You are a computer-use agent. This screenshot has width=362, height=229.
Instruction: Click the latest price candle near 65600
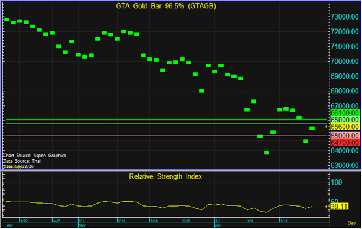pyautogui.click(x=312, y=128)
